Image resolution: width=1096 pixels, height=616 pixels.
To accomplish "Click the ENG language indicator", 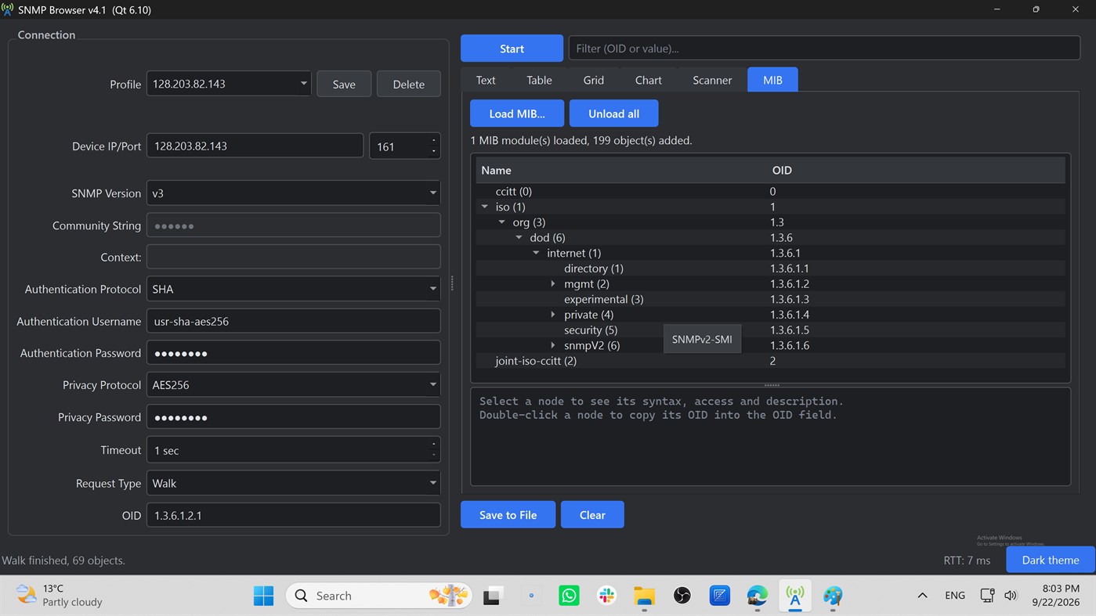I will pyautogui.click(x=955, y=596).
